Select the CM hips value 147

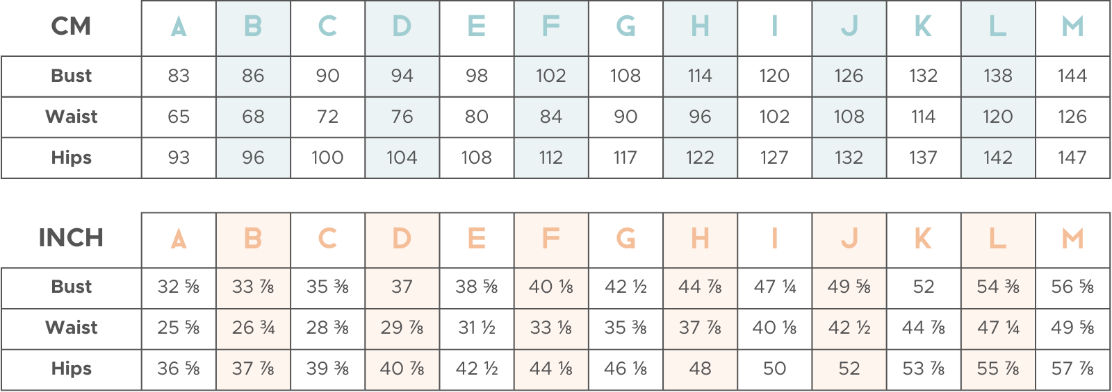[1072, 157]
